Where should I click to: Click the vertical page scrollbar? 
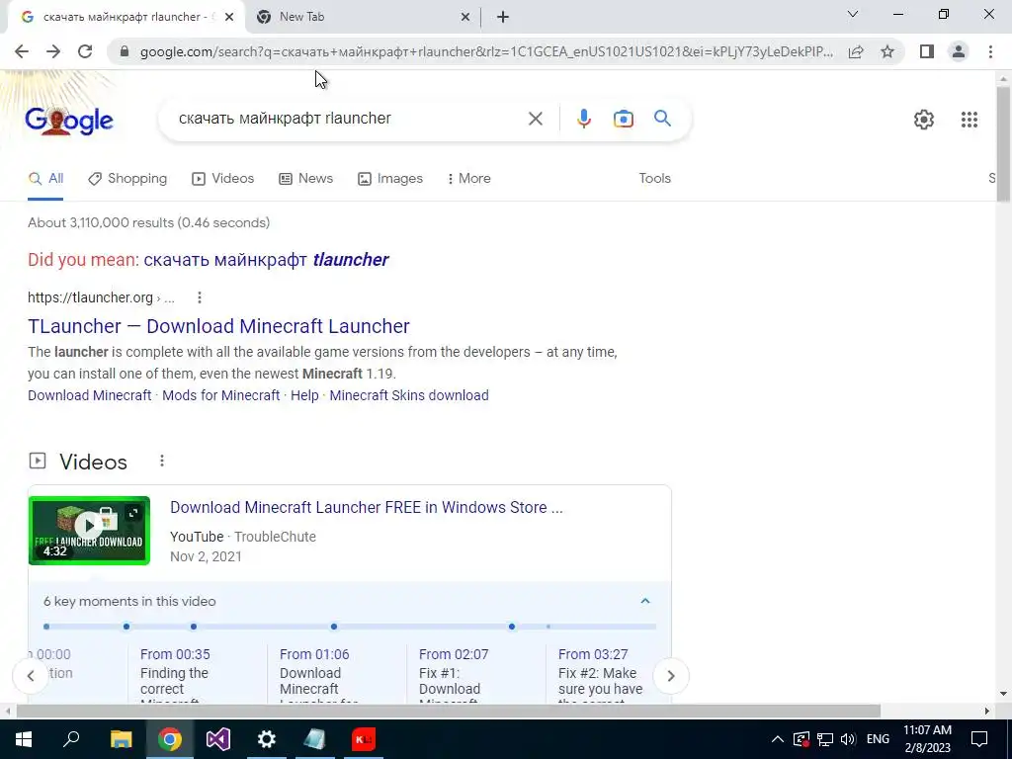pyautogui.click(x=1003, y=146)
